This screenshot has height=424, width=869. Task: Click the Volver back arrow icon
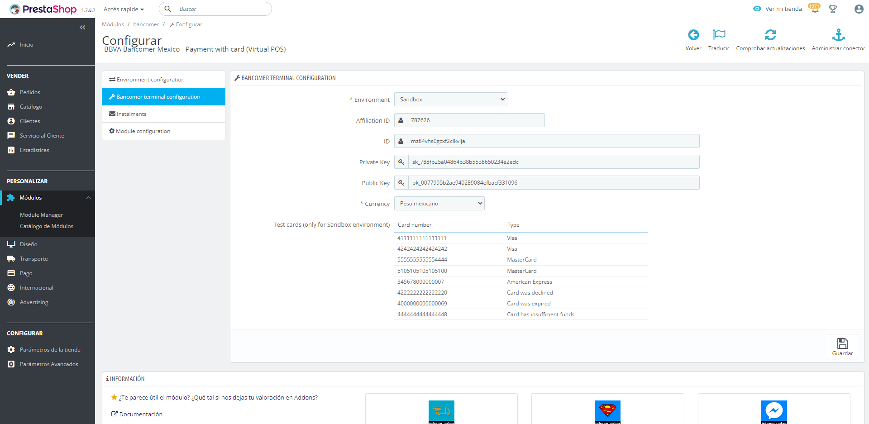(x=693, y=35)
